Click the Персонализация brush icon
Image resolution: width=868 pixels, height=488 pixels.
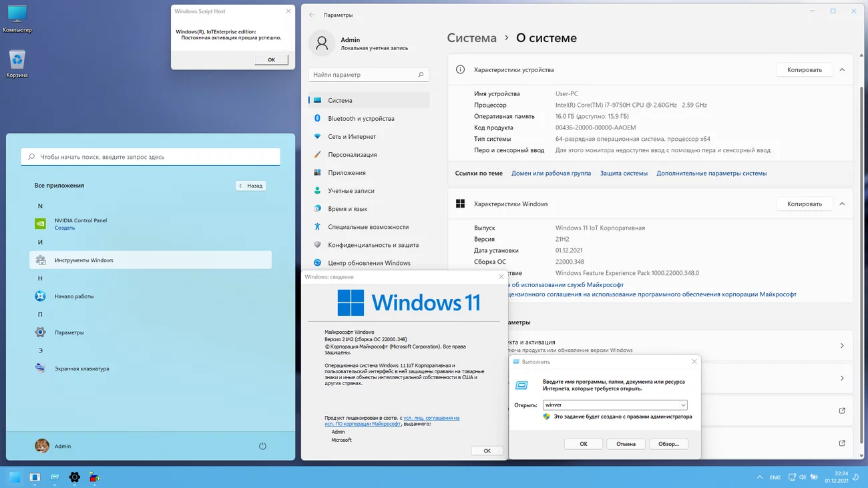318,154
